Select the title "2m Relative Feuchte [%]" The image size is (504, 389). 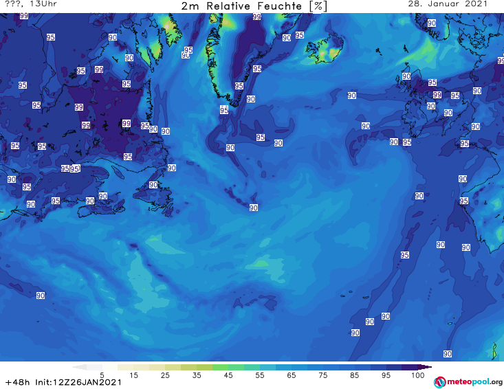[254, 6]
